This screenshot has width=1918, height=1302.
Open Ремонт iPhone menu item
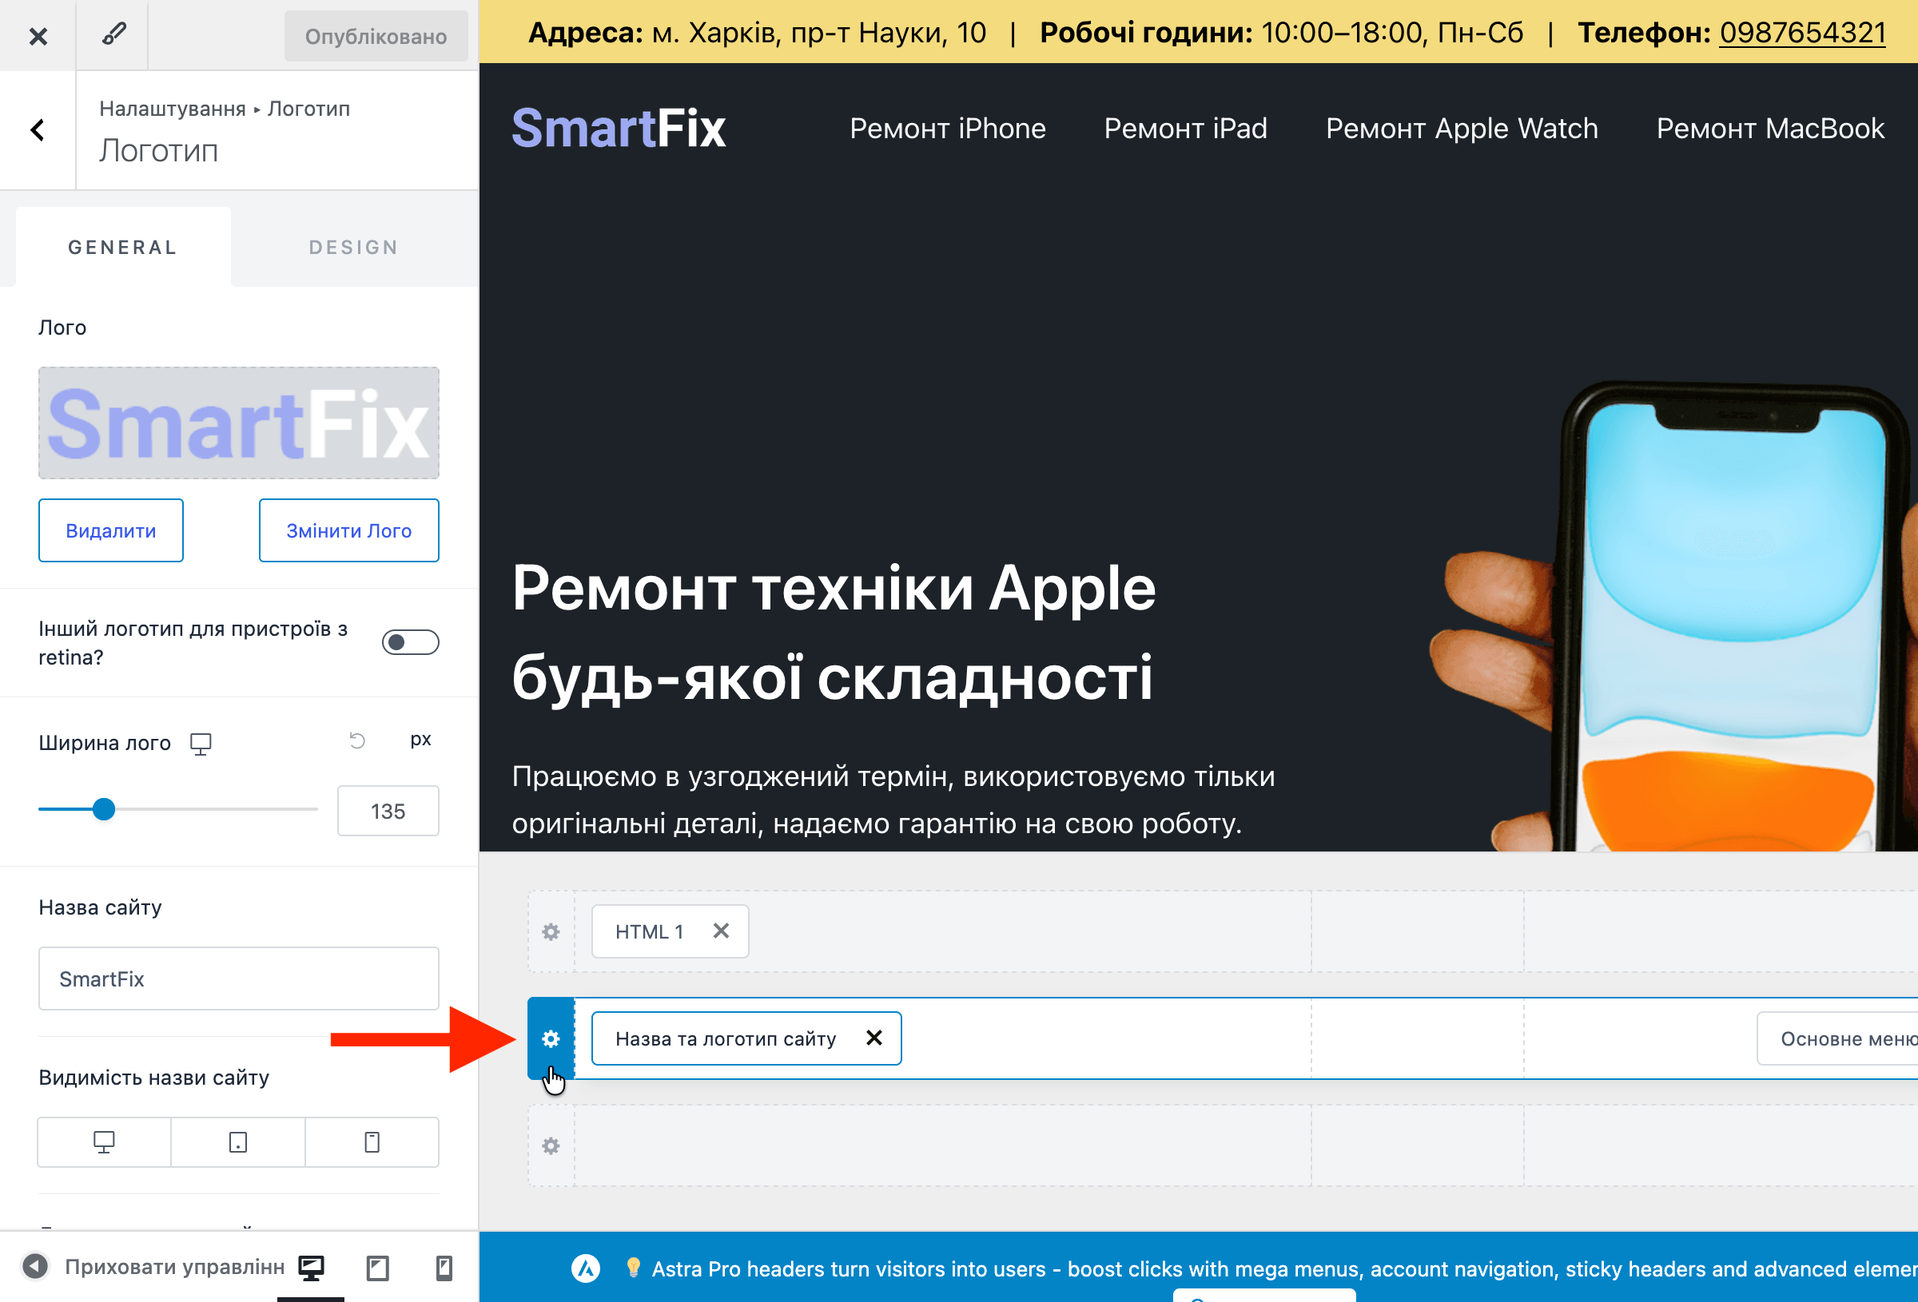[948, 128]
